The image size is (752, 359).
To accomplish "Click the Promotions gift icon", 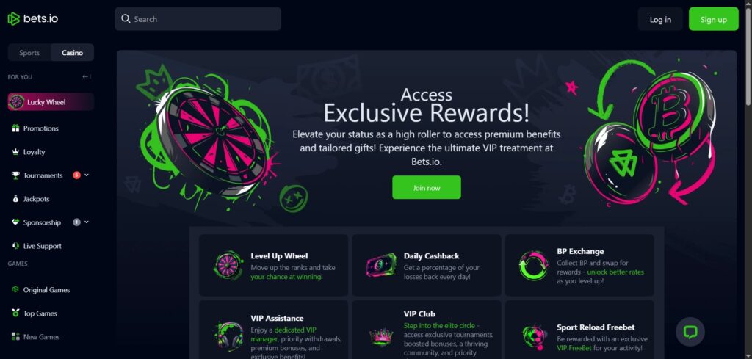I will pos(15,128).
